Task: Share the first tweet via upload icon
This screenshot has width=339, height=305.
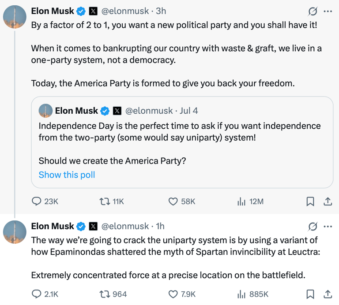Action: coord(328,201)
